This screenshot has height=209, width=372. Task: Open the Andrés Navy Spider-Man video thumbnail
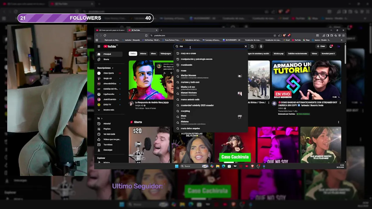pyautogui.click(x=151, y=80)
